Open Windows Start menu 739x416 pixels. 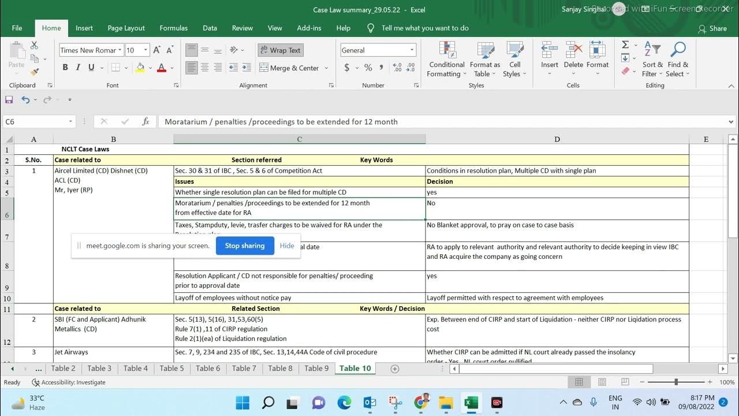(242, 403)
